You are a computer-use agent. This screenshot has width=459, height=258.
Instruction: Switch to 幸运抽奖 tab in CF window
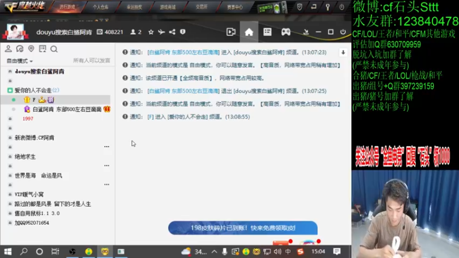pos(134,7)
